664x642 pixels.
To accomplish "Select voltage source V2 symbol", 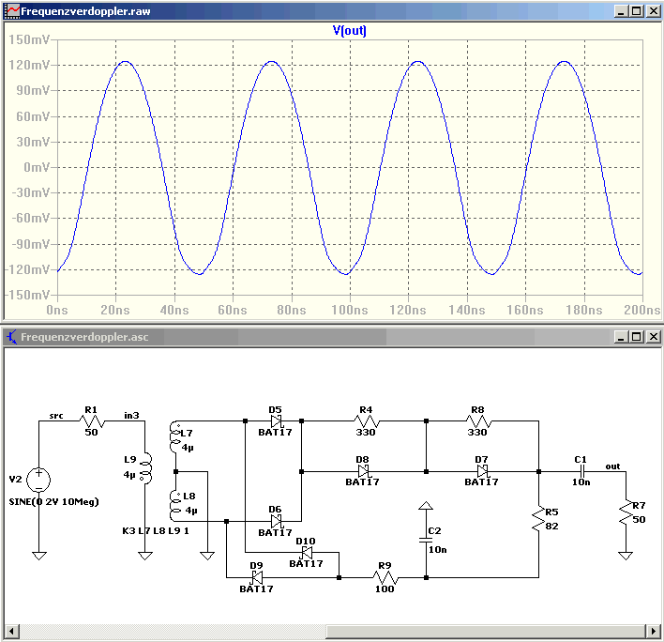I will point(38,480).
